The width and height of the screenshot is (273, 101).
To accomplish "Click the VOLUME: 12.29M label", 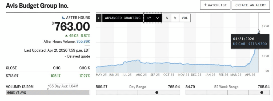I will (19, 87).
